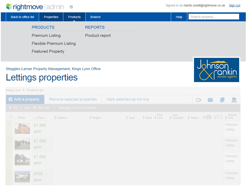Open photo thumbnail of £1,300 pcm red-brick house
Image resolution: width=248 pixels, height=187 pixels.
click(x=22, y=128)
